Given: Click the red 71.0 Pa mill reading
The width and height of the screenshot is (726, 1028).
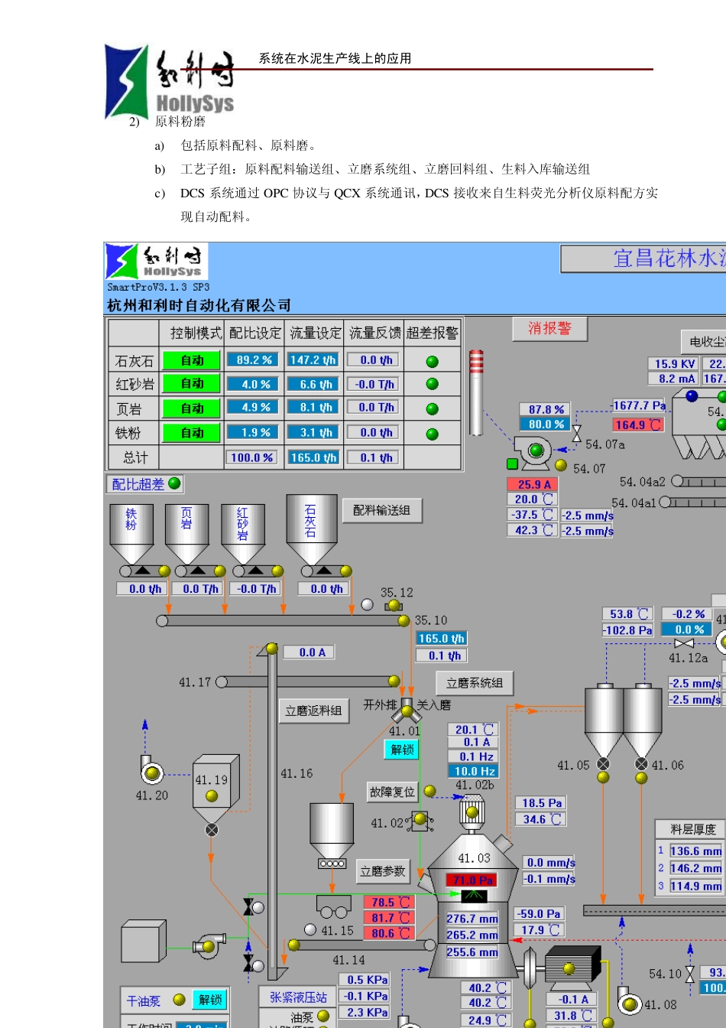Looking at the screenshot, I should pyautogui.click(x=472, y=880).
